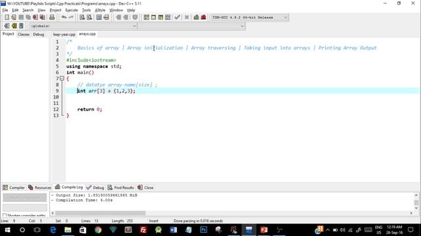Switch to the Classes sidebar tab

pos(24,34)
